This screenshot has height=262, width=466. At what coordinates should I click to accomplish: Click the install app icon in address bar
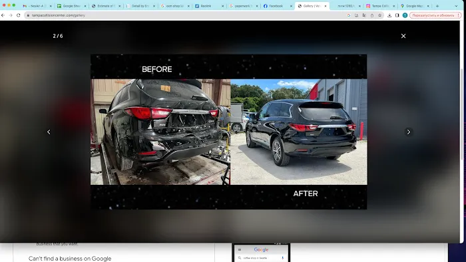(356, 15)
